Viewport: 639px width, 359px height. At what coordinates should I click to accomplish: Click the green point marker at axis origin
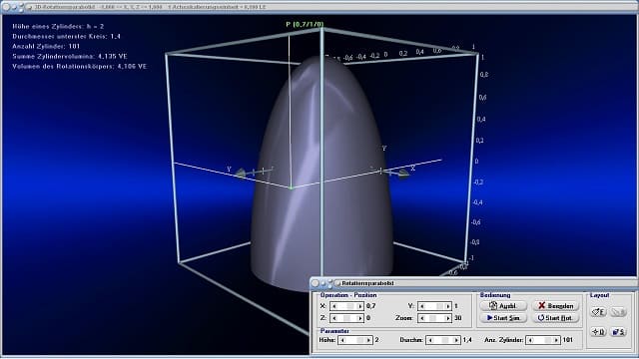[x=291, y=188]
